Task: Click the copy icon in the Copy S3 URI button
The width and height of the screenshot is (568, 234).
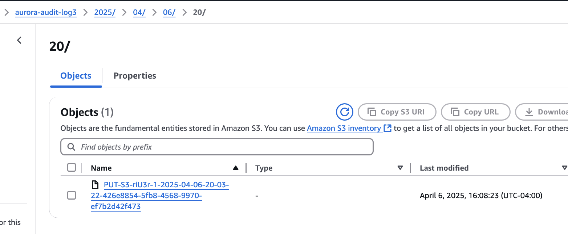Action: pos(372,112)
